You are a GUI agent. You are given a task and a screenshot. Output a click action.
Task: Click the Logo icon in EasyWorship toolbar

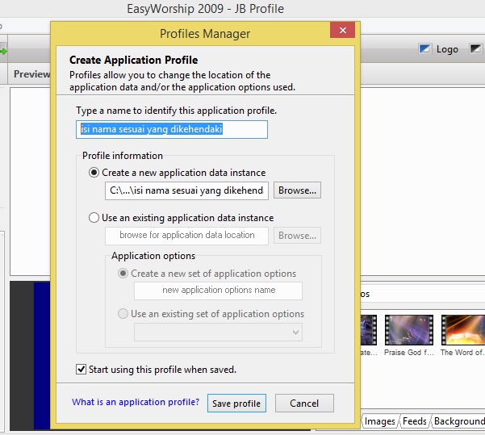click(424, 49)
